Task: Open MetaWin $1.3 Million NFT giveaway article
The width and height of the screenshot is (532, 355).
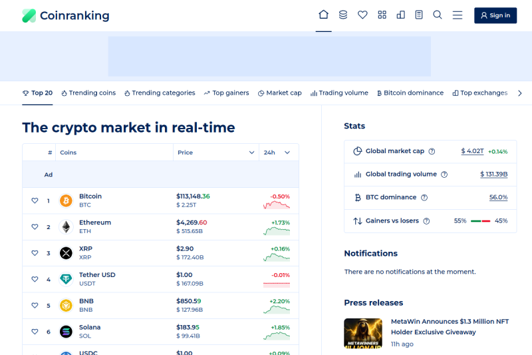Action: (x=450, y=327)
